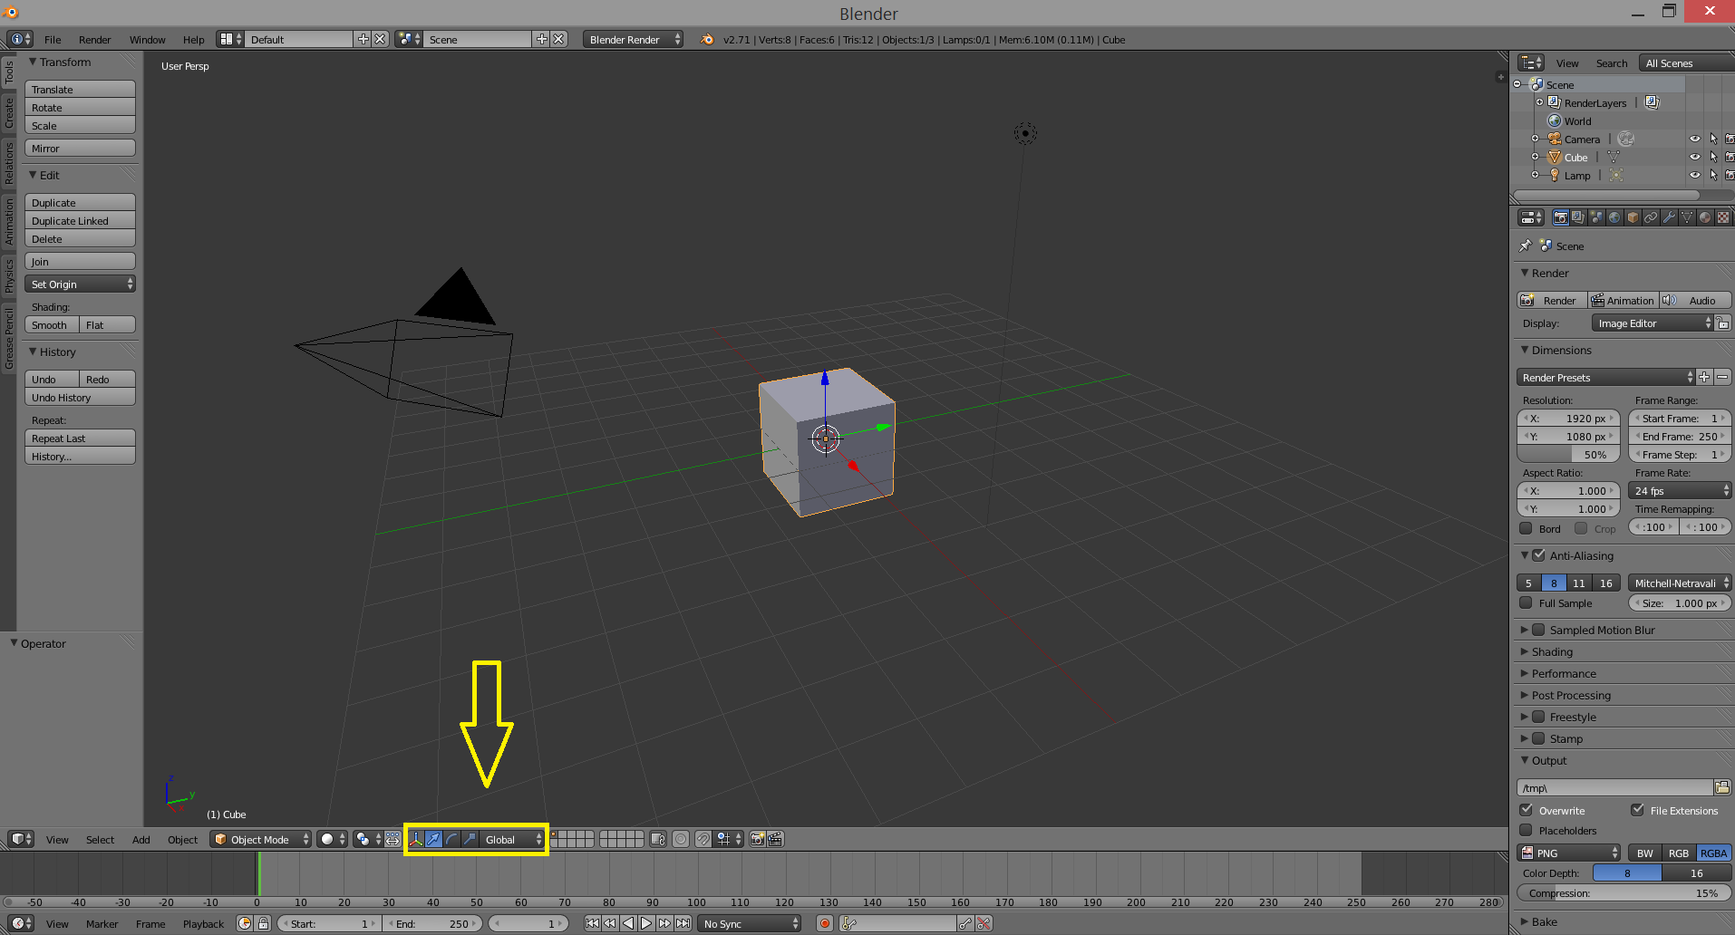Click the lock icon in timeline header
The image size is (1735, 935).
coord(263,924)
